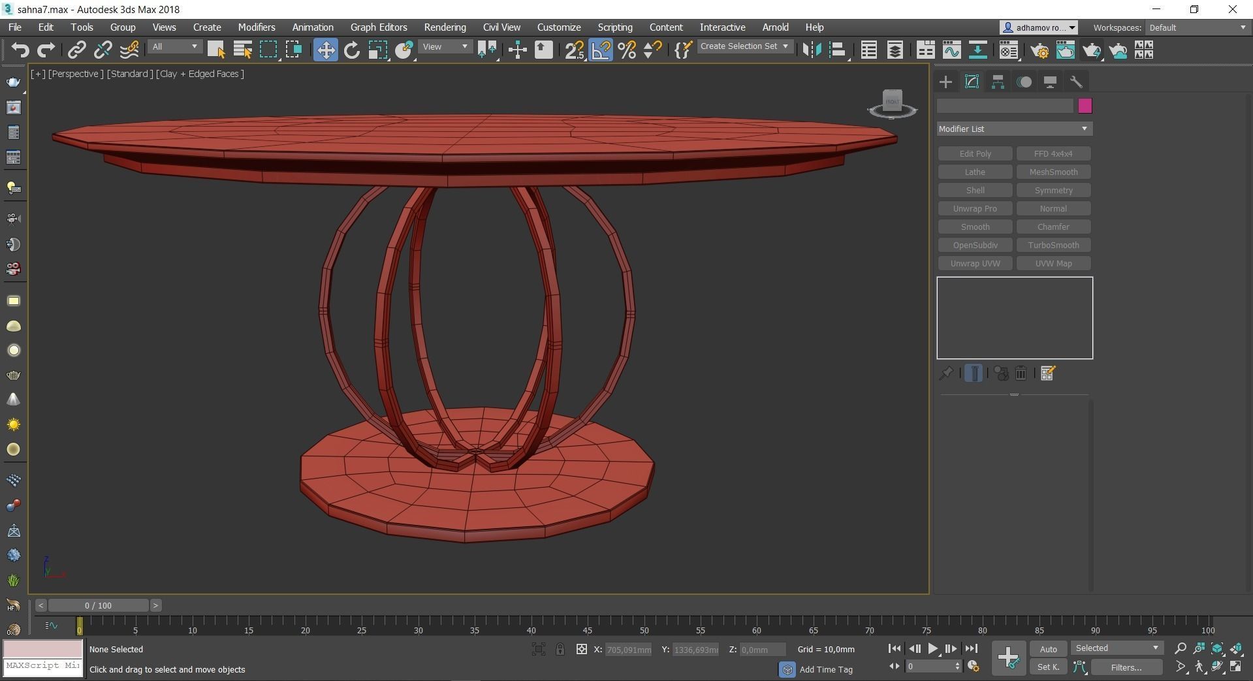The height and width of the screenshot is (681, 1253).
Task: Click the Undo arrow icon
Action: pyautogui.click(x=20, y=50)
